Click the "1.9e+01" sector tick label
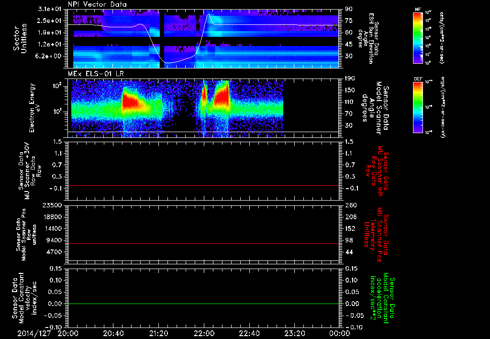 50,33
